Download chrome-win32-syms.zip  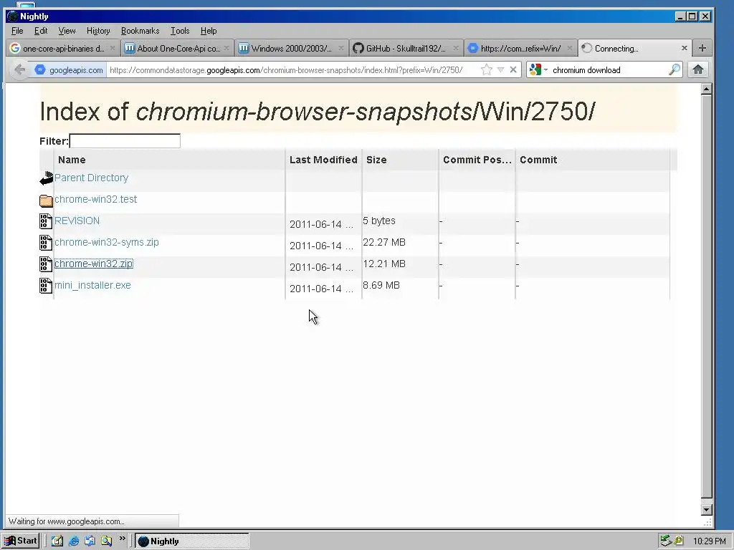107,242
